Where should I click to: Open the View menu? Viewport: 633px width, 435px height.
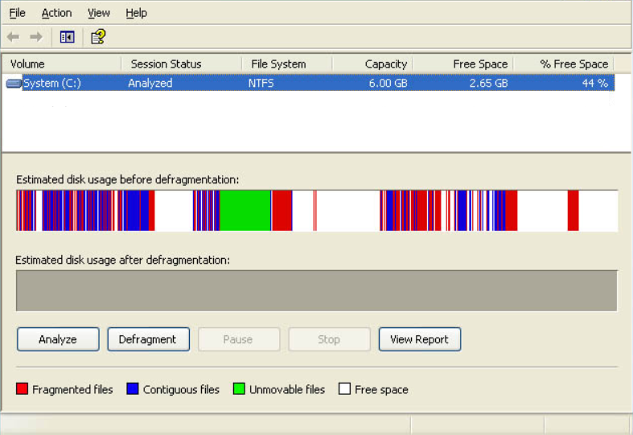99,13
